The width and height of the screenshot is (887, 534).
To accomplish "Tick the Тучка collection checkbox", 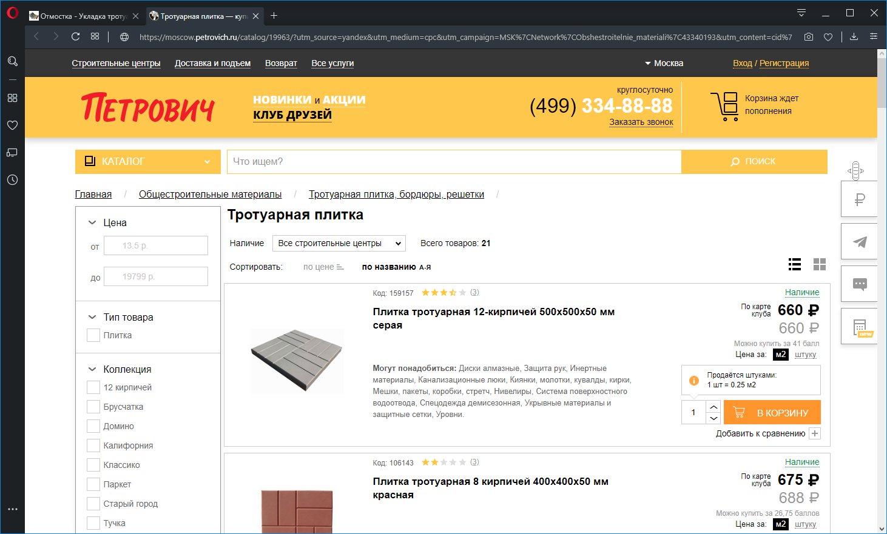I will [x=93, y=523].
